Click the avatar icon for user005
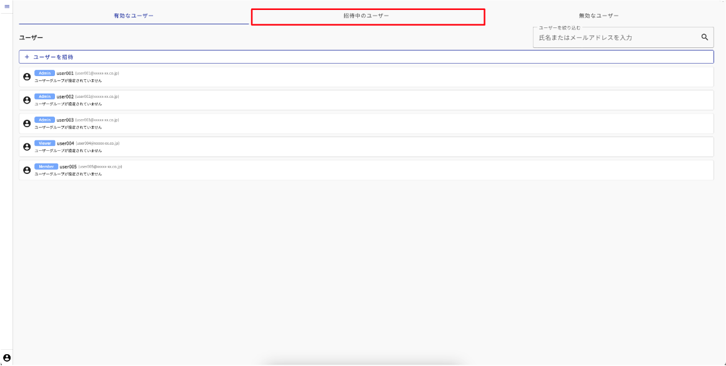726x366 pixels. point(27,170)
